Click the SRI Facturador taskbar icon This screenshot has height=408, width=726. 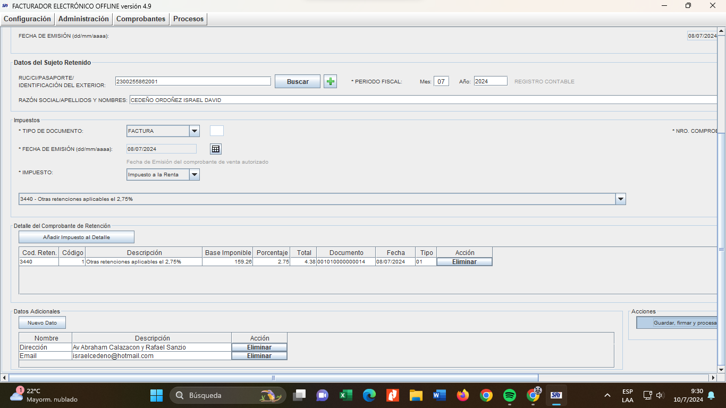(x=556, y=395)
